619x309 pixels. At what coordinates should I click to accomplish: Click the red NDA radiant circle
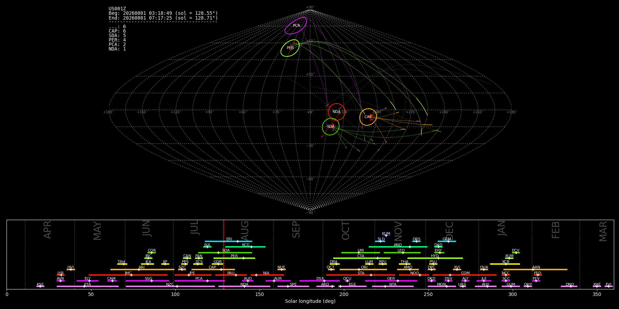pos(337,112)
